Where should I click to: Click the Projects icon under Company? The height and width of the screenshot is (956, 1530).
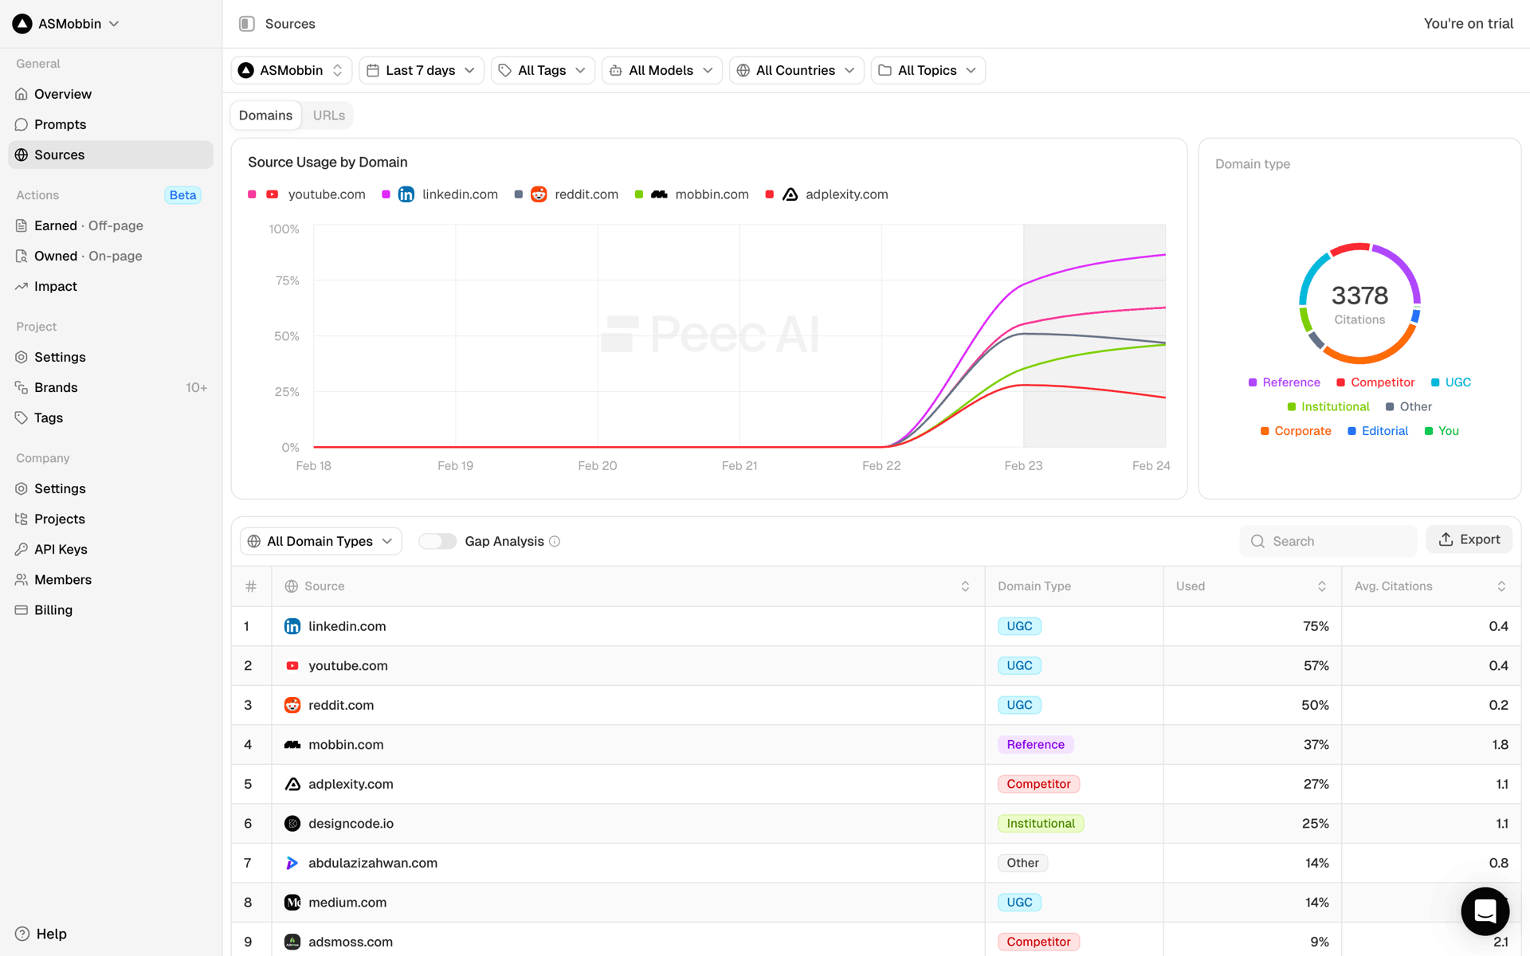point(22,519)
